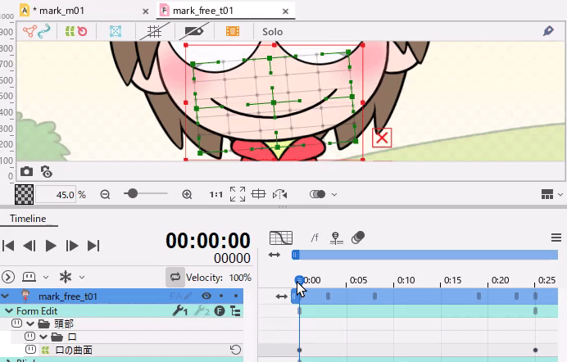The width and height of the screenshot is (567, 362).
Task: Click the Solo button
Action: [x=272, y=31]
